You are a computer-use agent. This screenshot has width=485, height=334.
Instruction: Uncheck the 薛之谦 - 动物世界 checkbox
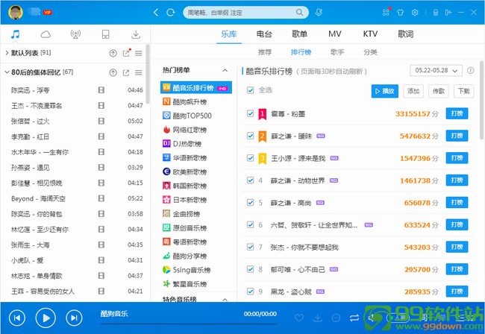click(x=250, y=180)
